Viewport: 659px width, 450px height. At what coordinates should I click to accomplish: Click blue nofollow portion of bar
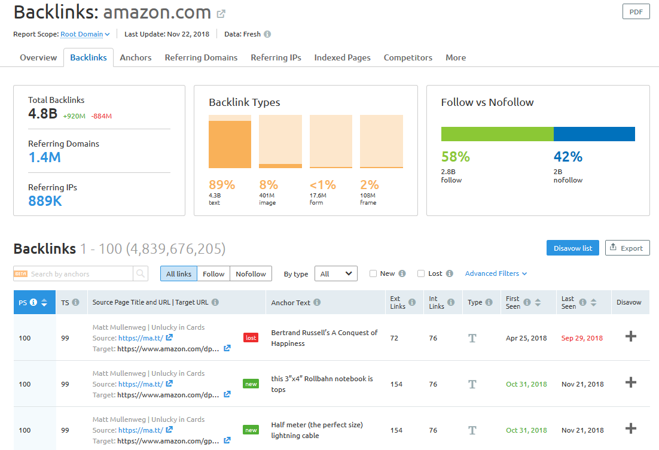[594, 133]
